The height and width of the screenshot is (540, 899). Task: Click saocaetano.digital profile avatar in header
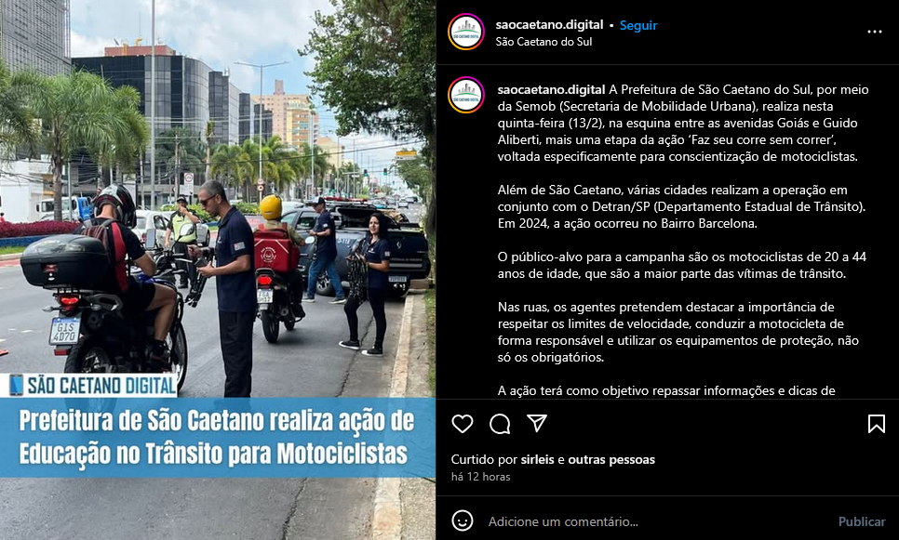pyautogui.click(x=466, y=32)
